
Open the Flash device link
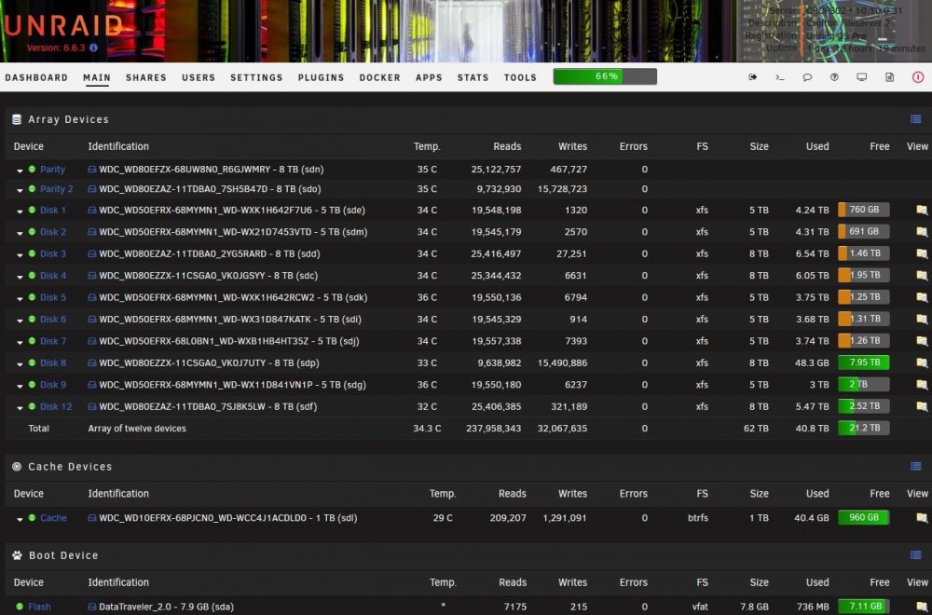coord(39,607)
